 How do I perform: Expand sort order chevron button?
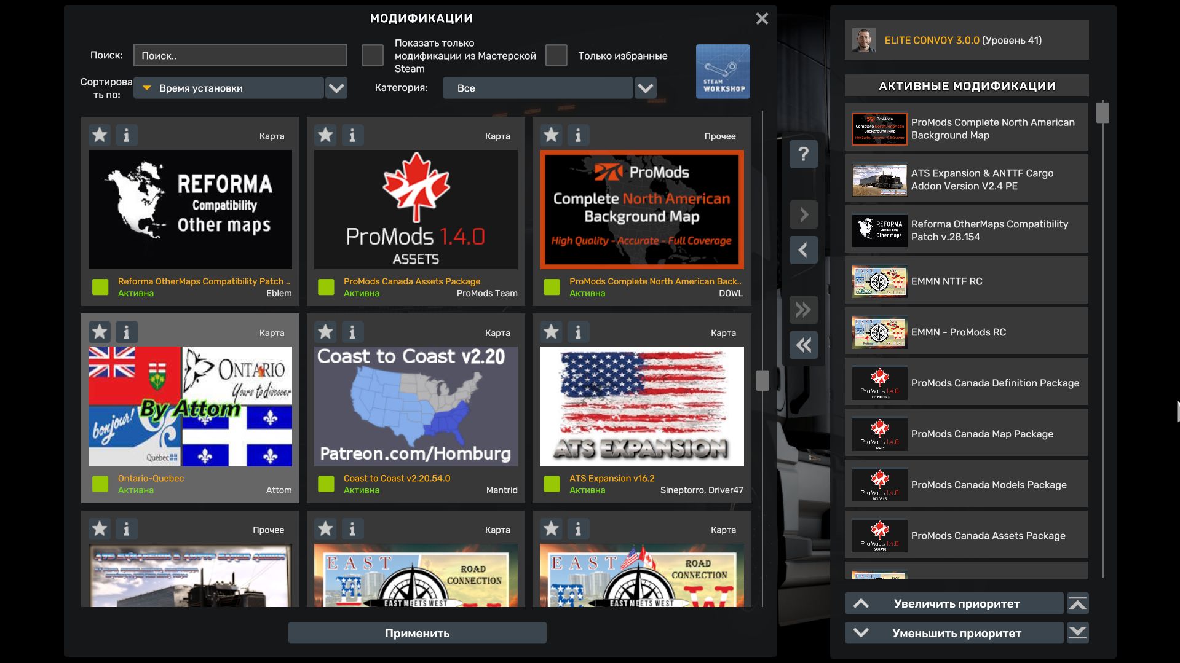click(336, 88)
